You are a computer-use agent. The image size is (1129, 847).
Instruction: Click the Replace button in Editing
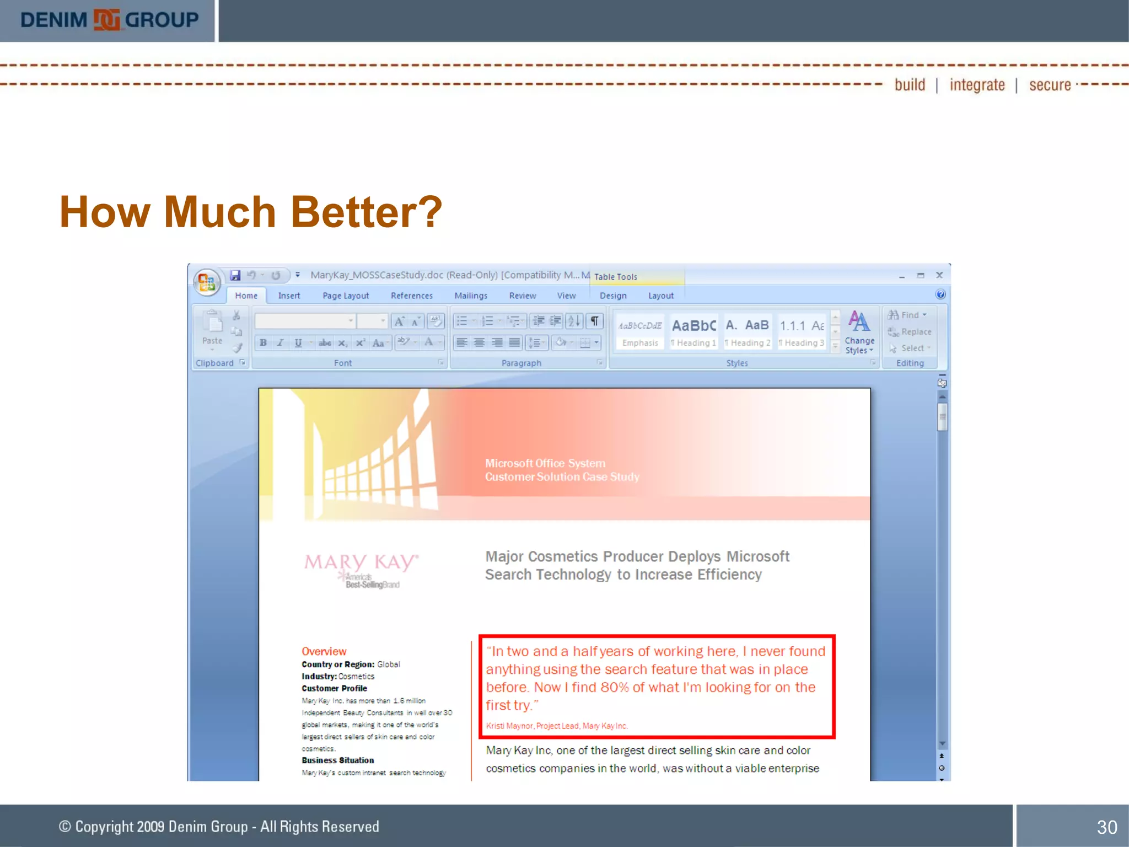click(x=910, y=332)
